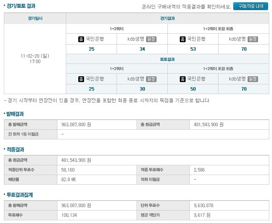Click the 1+2쿼터 포함 최종 header under 토토결과
Image resolution: width=272 pixels, height=223 pixels.
(x=218, y=69)
